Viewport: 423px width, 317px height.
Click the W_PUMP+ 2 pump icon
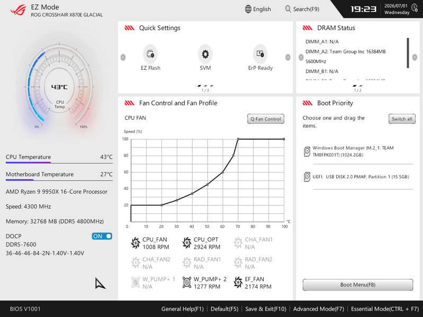pyautogui.click(x=187, y=283)
